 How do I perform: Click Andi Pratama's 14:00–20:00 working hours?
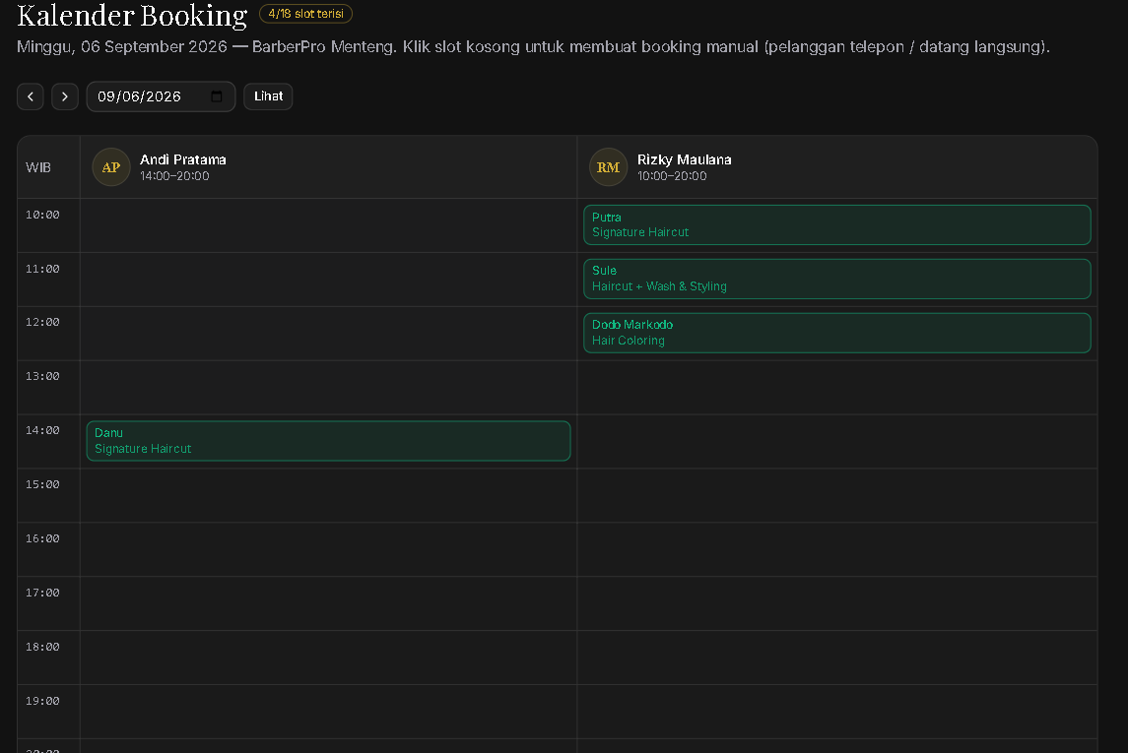[x=174, y=176]
